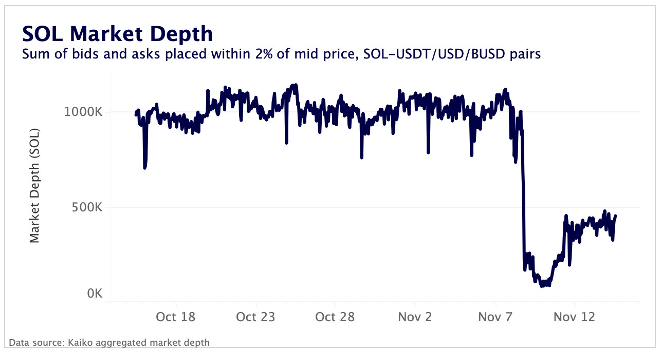The width and height of the screenshot is (661, 353).
Task: Click the lowest point of the depth line
Action: tap(543, 285)
